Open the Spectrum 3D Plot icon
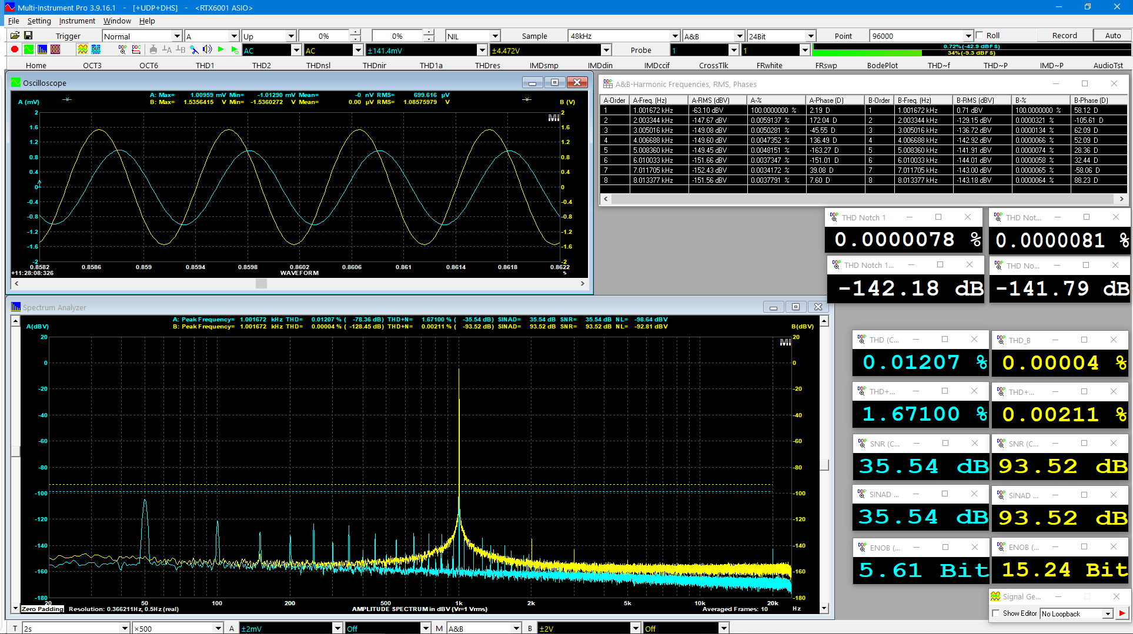The width and height of the screenshot is (1133, 634). pos(83,49)
